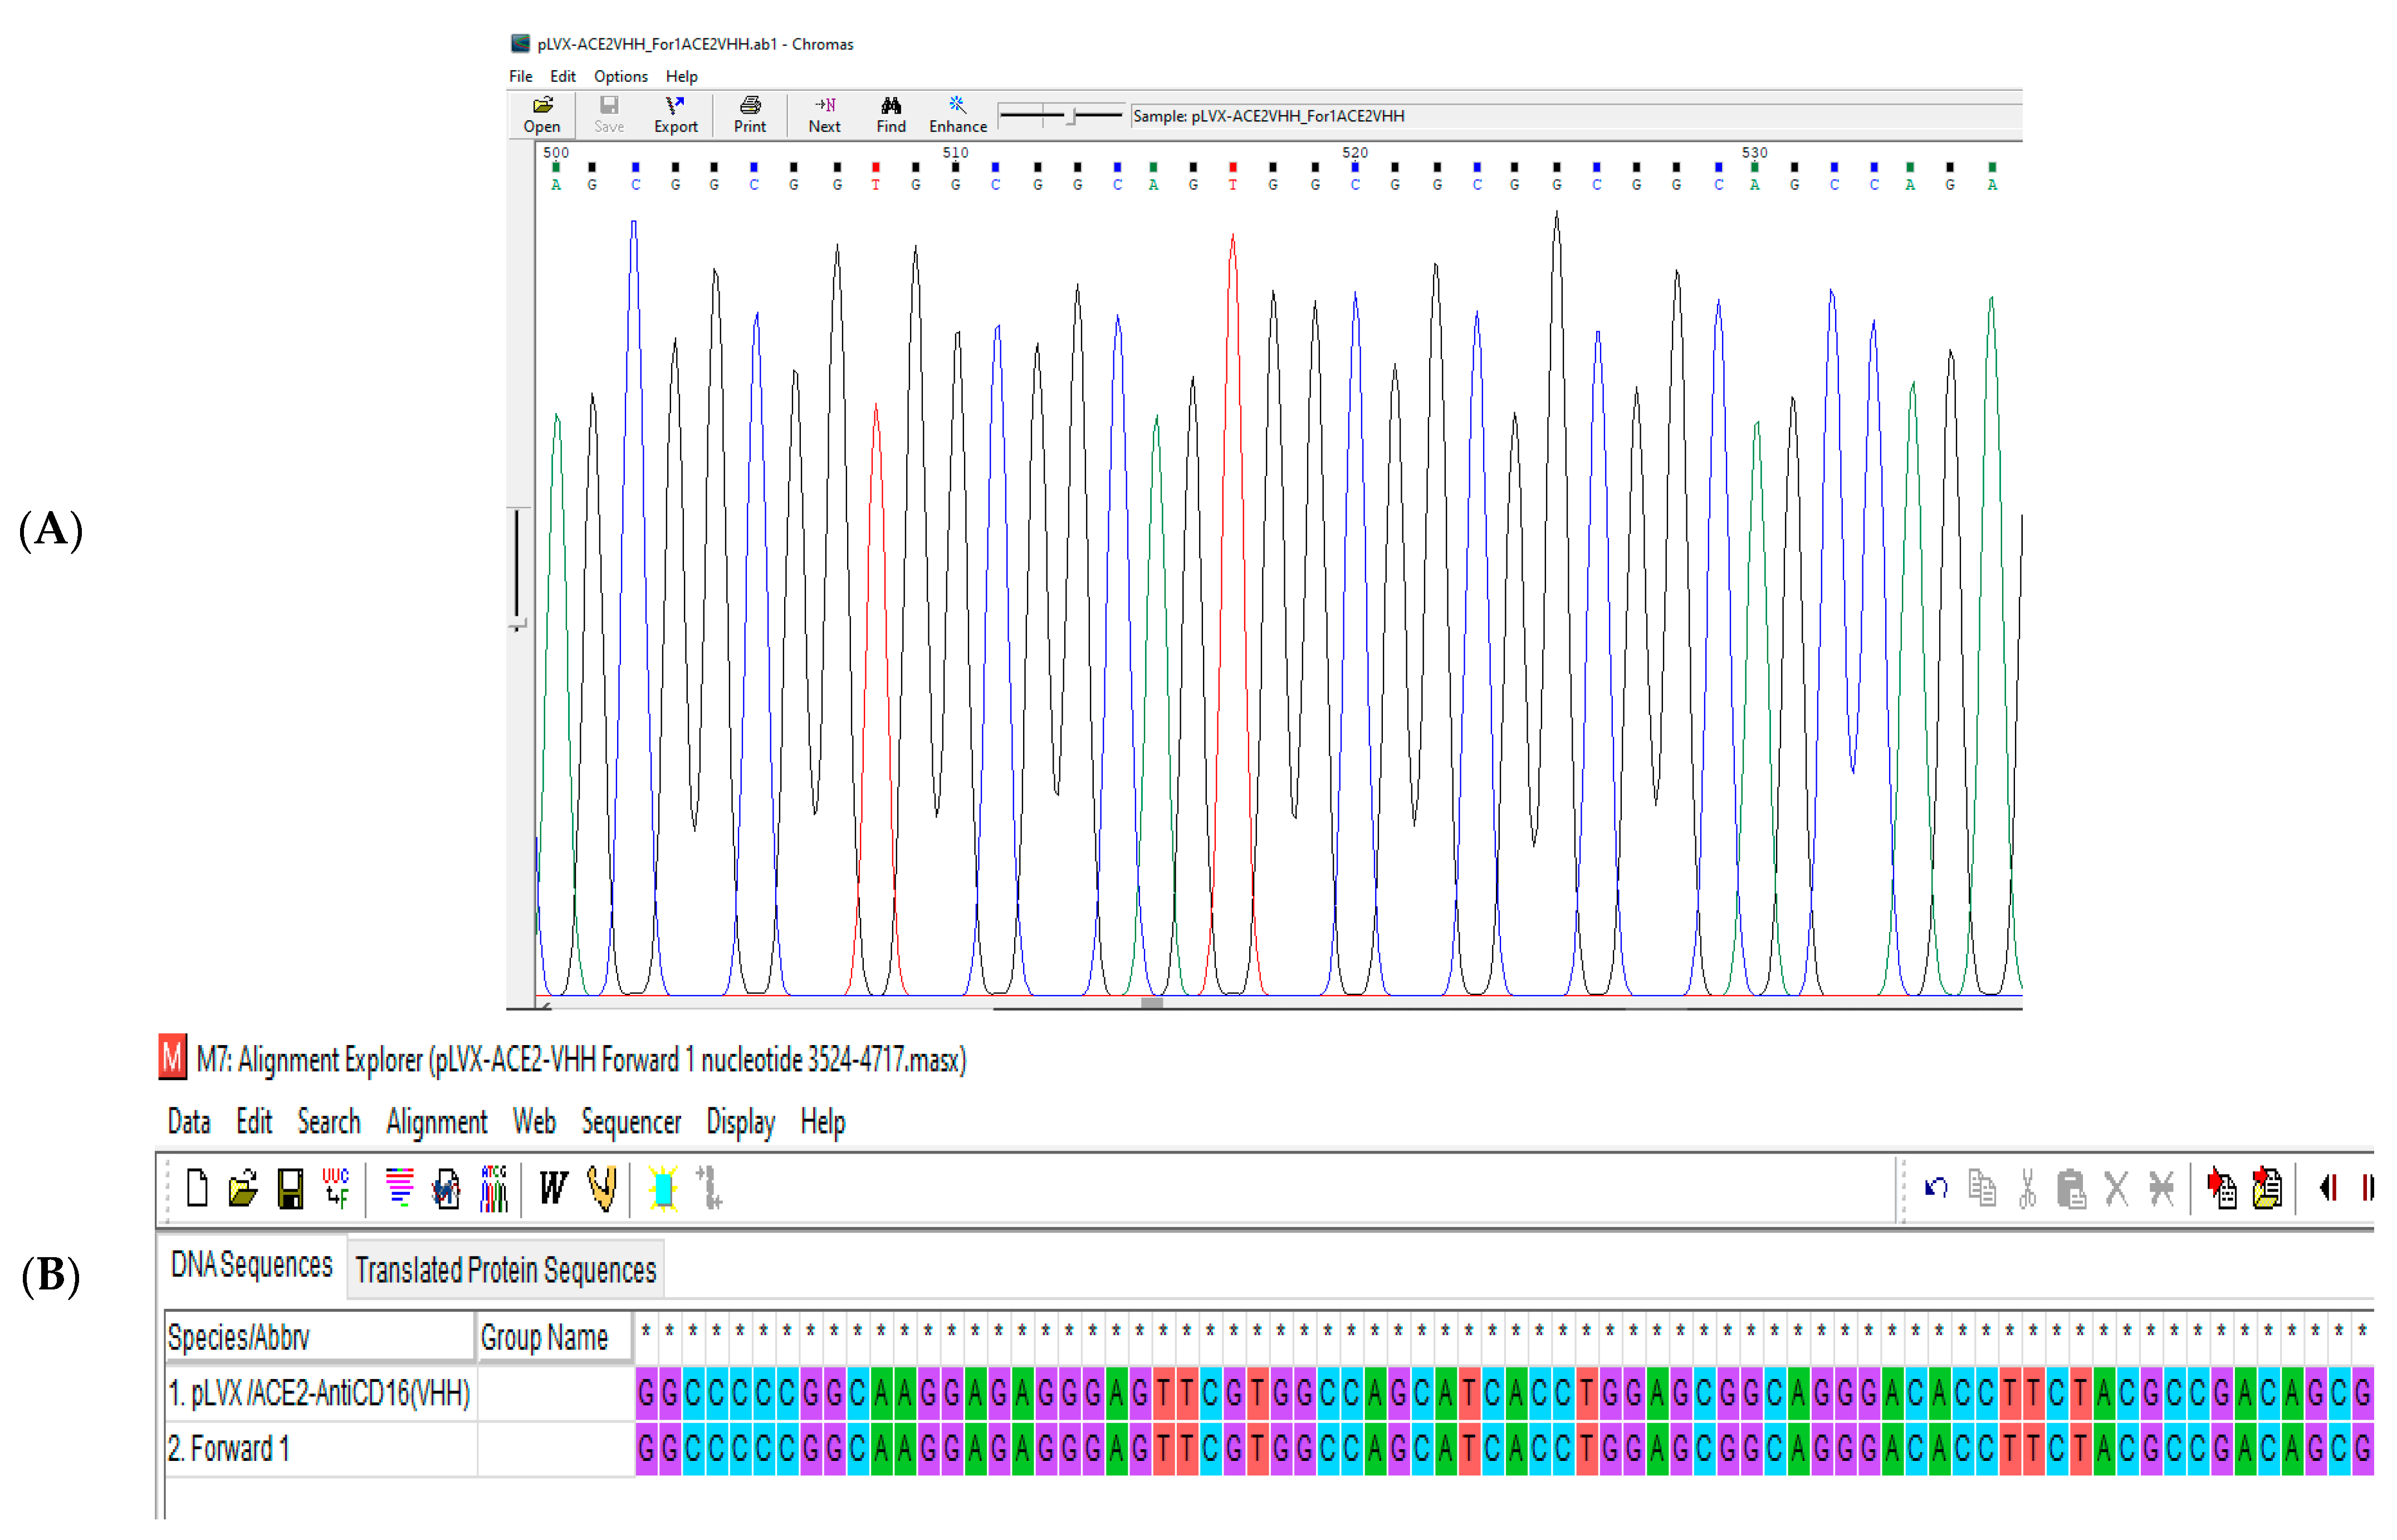The image size is (2397, 1540).
Task: Open the Alignment menu
Action: 436,1122
